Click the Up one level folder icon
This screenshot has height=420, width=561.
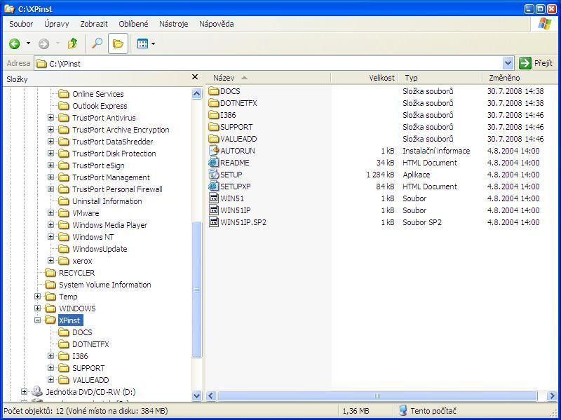[73, 43]
